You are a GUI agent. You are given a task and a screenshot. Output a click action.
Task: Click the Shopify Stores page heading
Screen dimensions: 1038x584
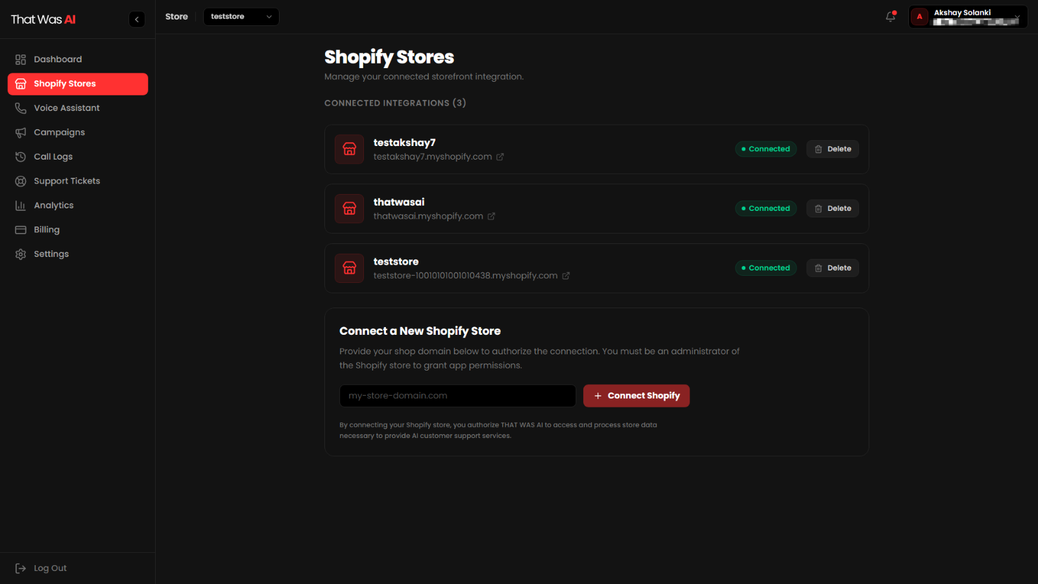tap(389, 57)
